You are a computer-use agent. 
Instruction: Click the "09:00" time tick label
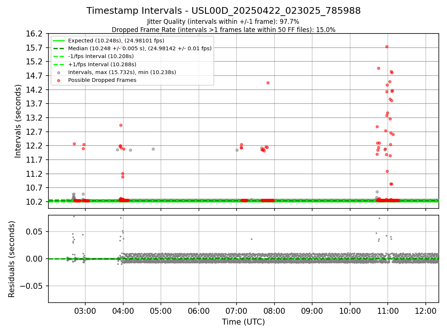312,310
